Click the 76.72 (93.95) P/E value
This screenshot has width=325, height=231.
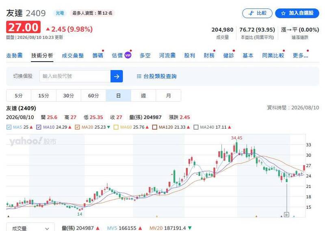257,30
